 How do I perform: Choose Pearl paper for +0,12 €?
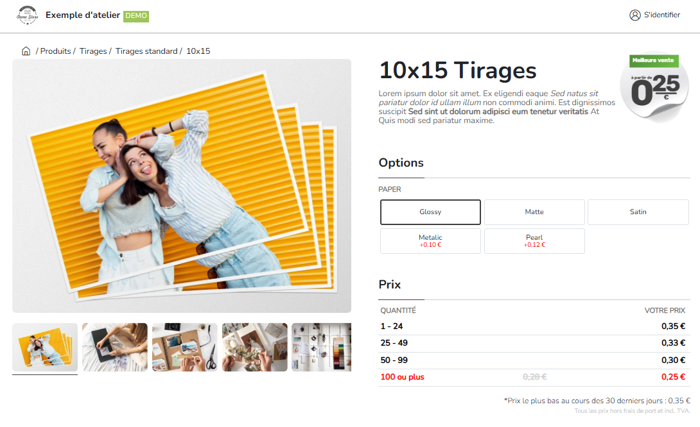pos(534,241)
